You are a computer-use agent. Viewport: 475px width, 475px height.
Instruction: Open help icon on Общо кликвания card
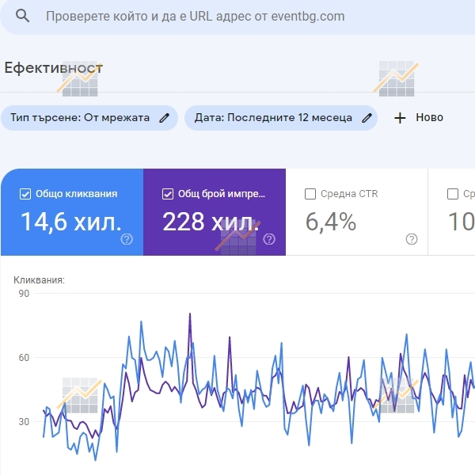127,239
